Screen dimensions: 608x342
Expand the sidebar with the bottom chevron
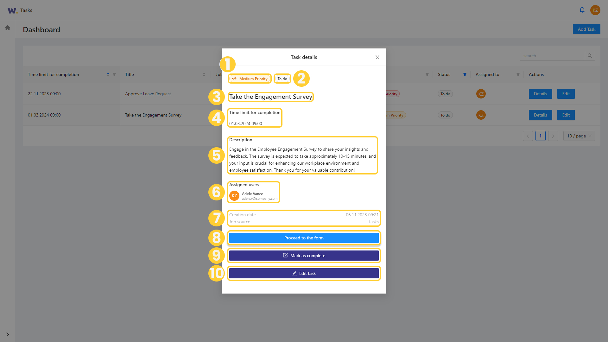pos(8,334)
